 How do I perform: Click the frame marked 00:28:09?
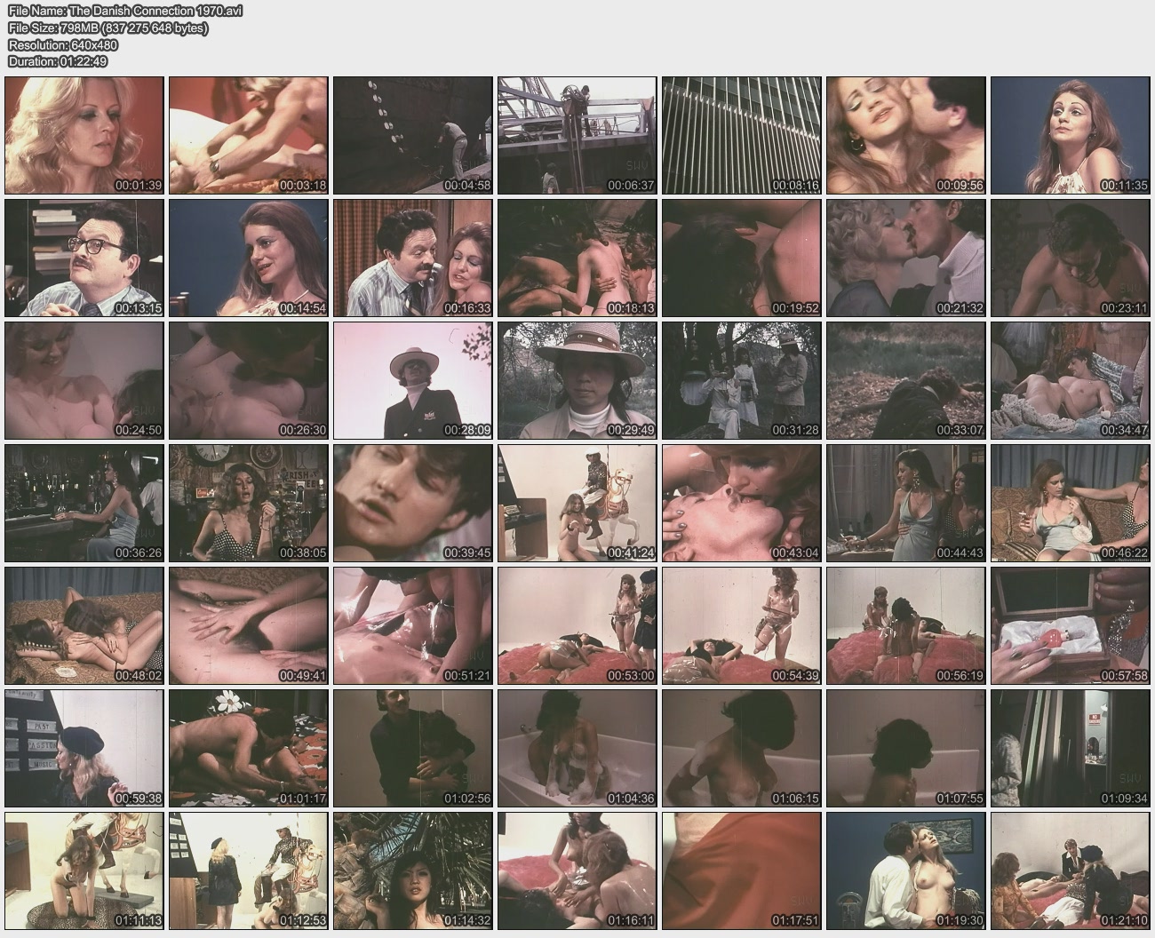pyautogui.click(x=412, y=380)
